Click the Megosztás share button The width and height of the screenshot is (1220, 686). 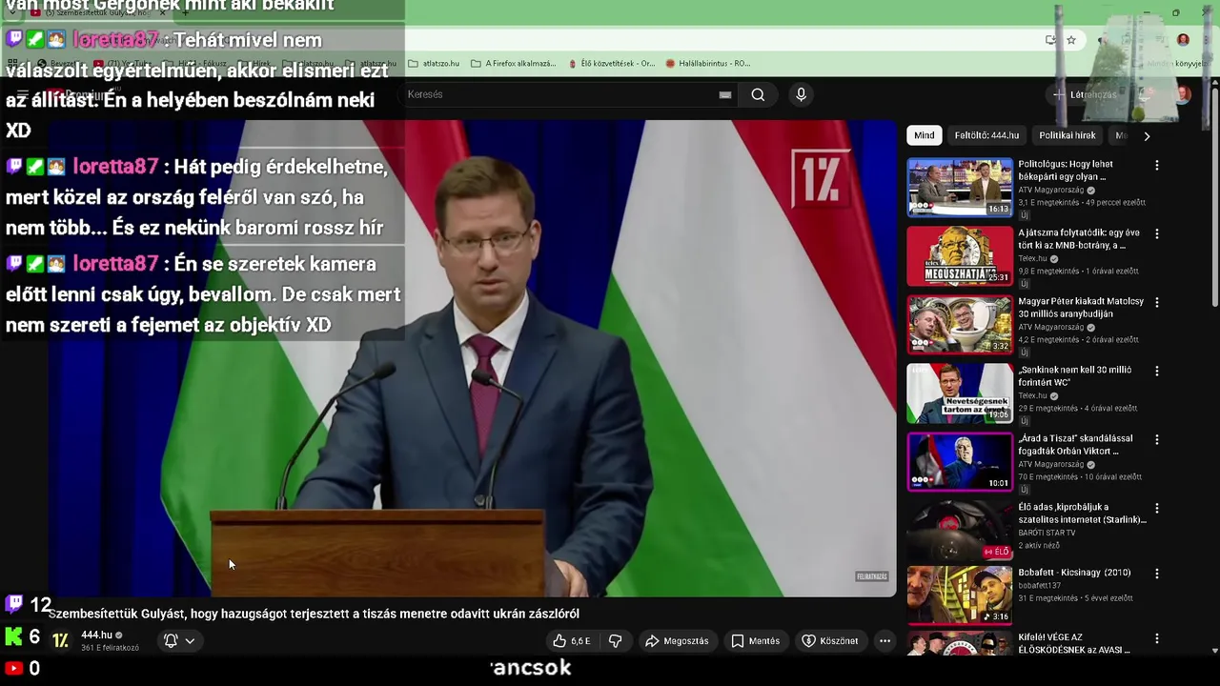click(x=677, y=641)
